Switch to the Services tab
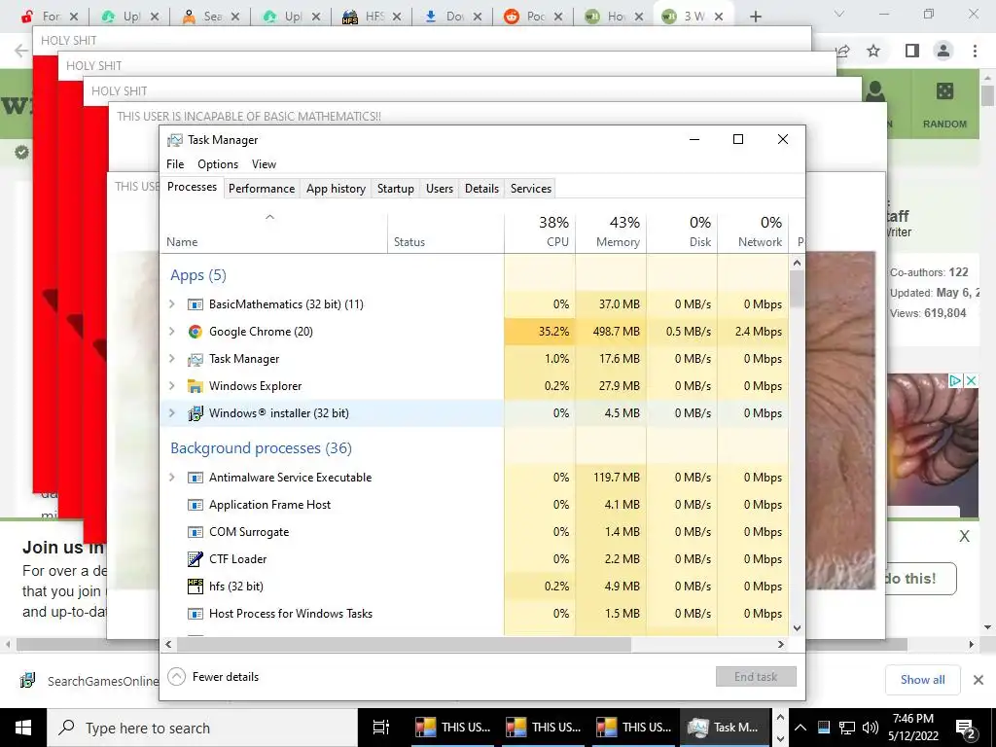Screen dimensions: 996x747 click(531, 189)
